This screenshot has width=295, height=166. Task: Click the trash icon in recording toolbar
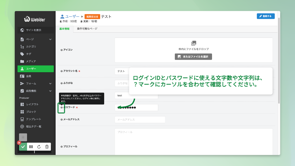coord(47,147)
